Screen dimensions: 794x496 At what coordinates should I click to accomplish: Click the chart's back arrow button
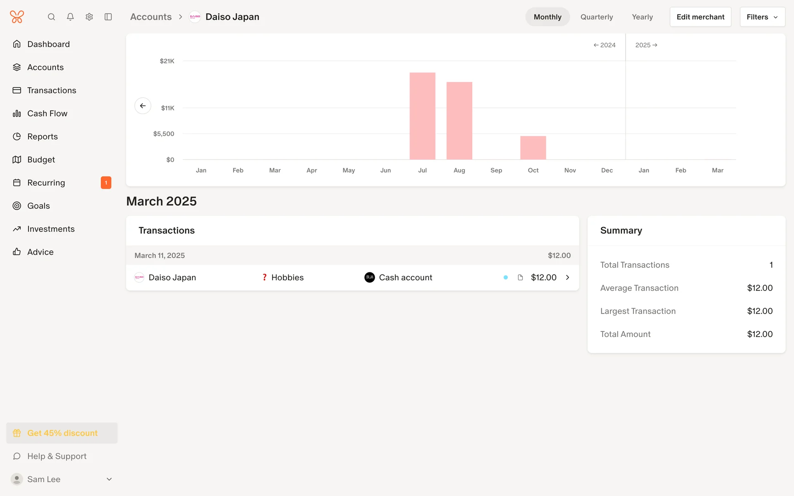coord(143,106)
